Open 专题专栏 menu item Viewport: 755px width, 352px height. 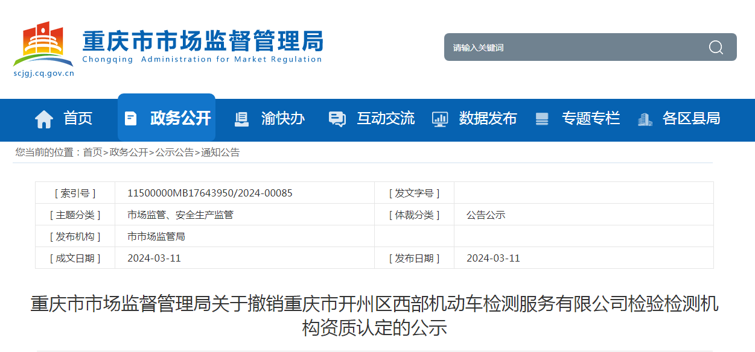(x=591, y=118)
